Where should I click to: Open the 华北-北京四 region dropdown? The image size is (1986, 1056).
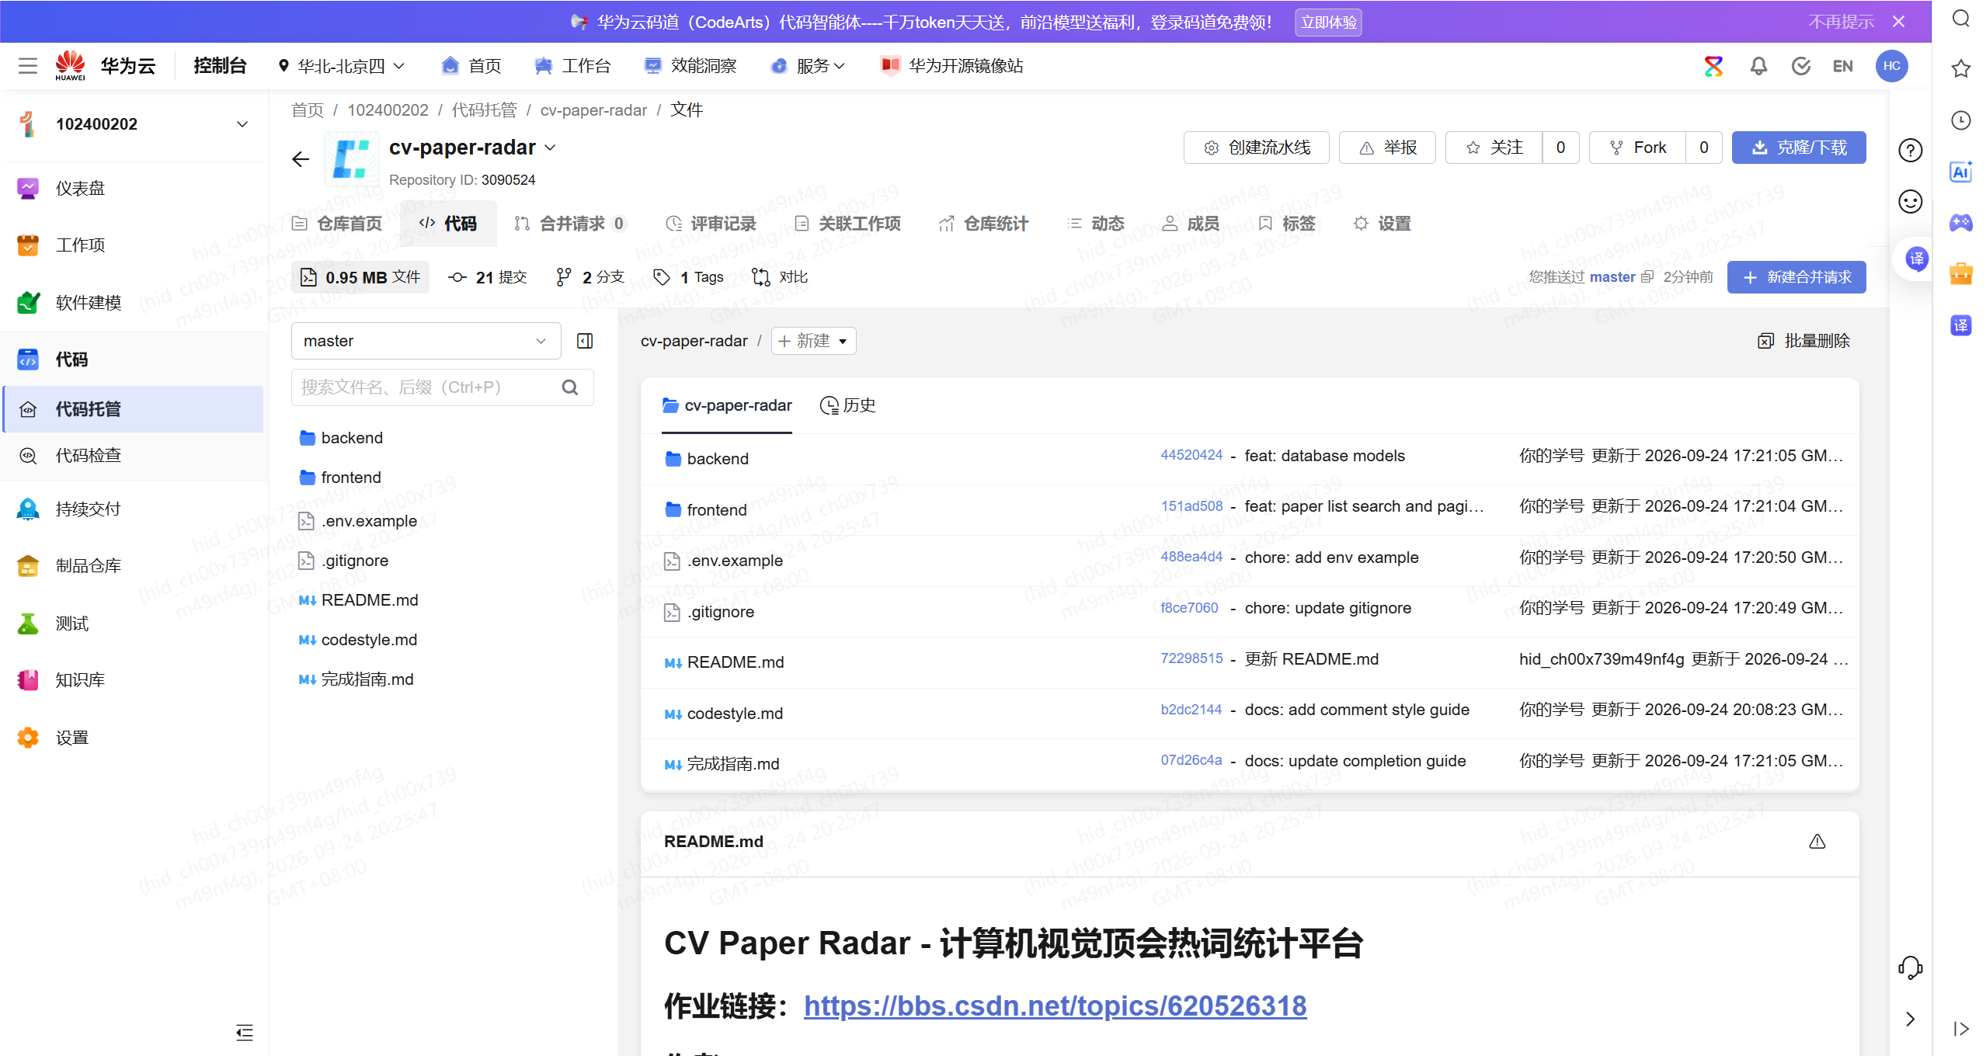[x=341, y=66]
